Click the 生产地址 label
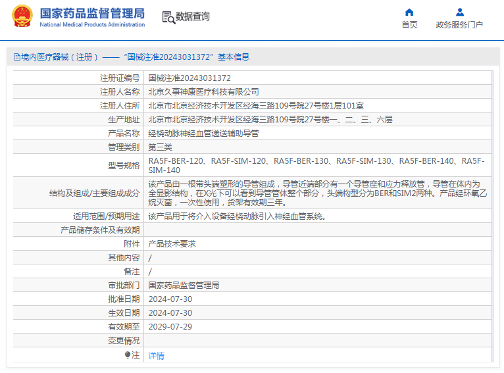The height and width of the screenshot is (373, 504). tap(124, 120)
